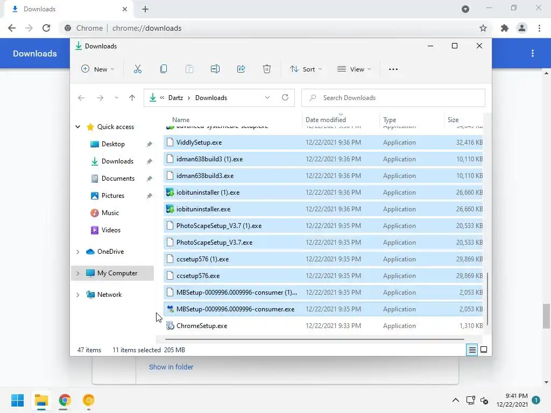Open a new Chrome tab with plus
Image resolution: width=551 pixels, height=413 pixels.
coord(145,9)
